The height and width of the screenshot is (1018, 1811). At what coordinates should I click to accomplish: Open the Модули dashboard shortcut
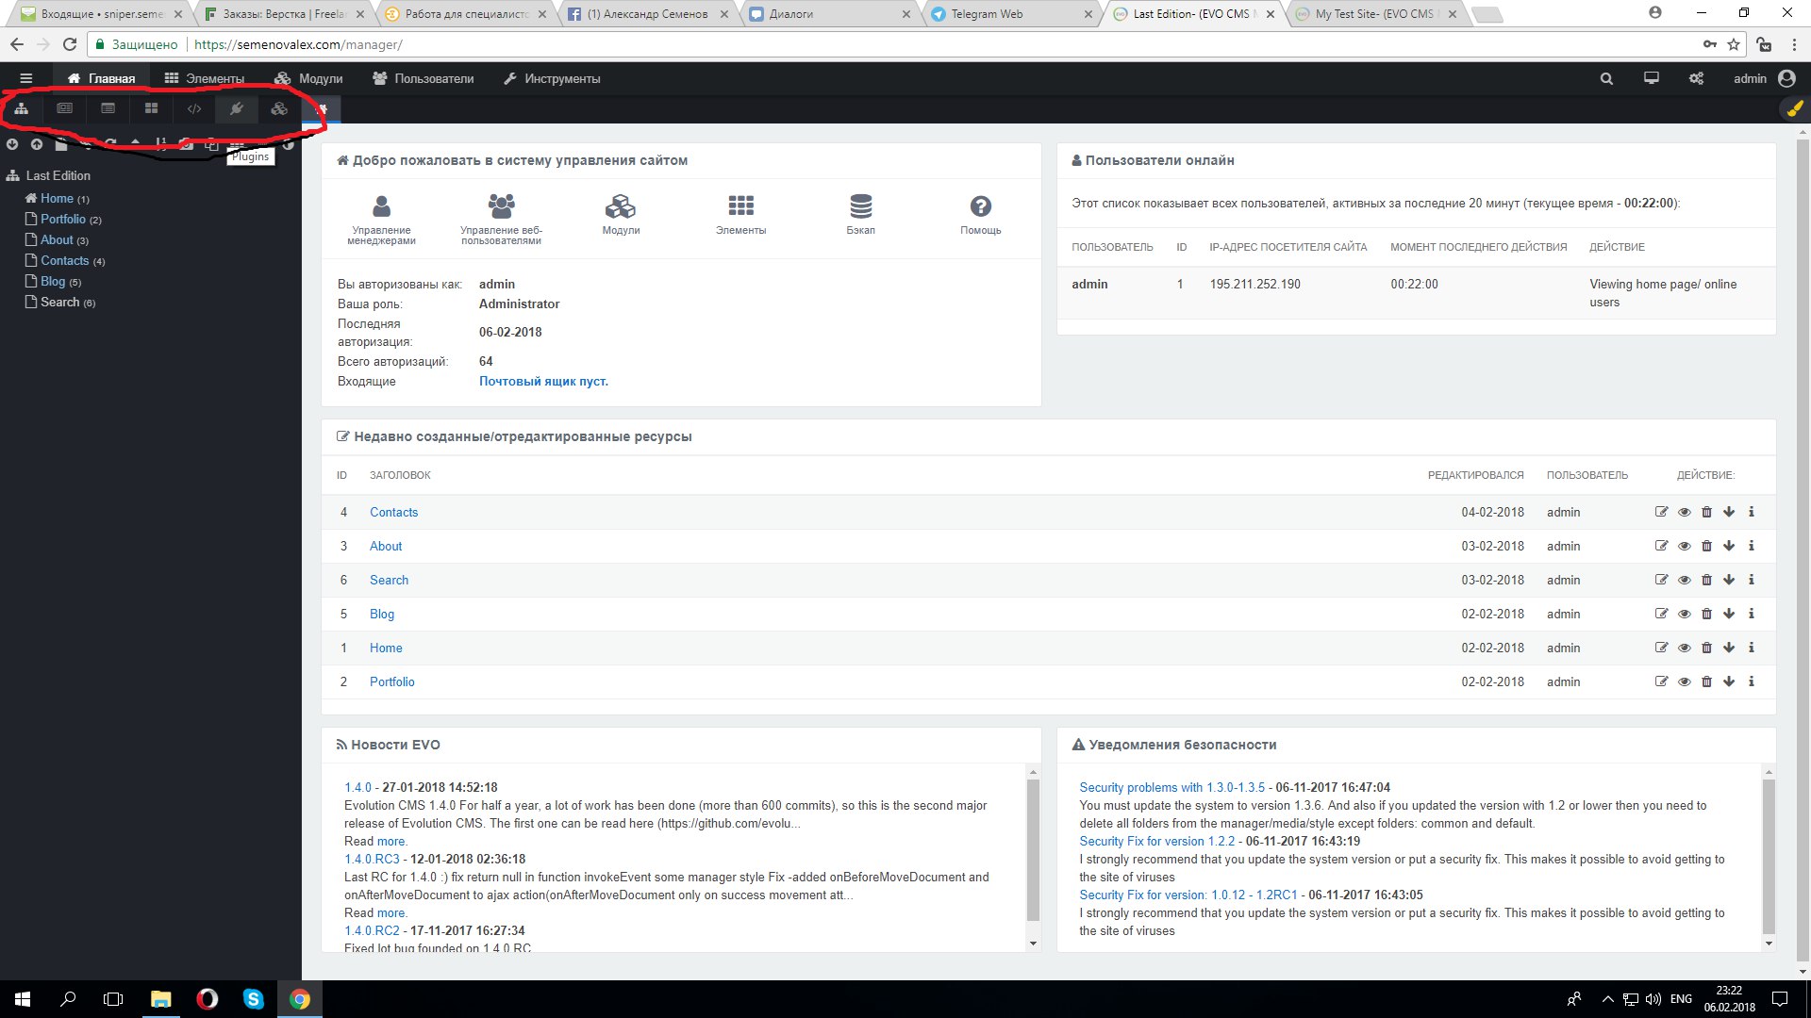tap(621, 215)
